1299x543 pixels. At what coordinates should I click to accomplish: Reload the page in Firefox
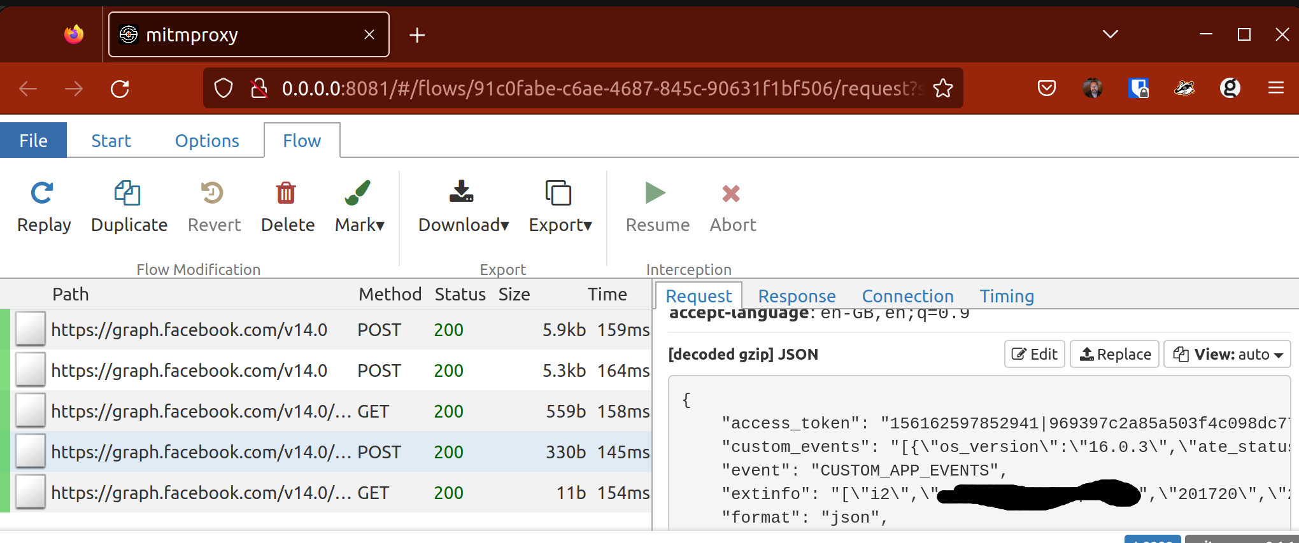[x=120, y=88]
